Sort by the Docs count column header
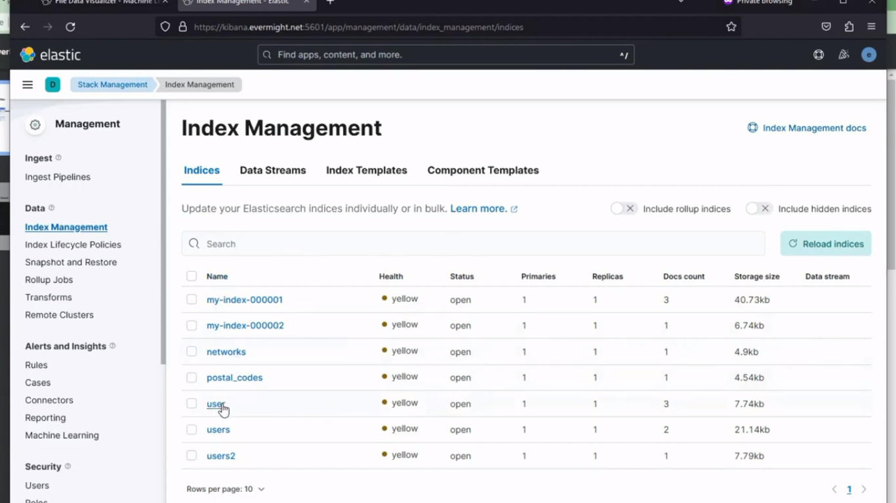896x503 pixels. [x=684, y=276]
